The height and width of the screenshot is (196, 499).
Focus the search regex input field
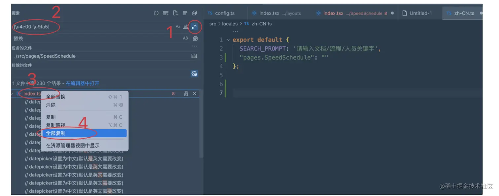[x=93, y=27]
